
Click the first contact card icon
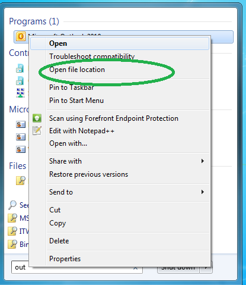[x=21, y=124]
